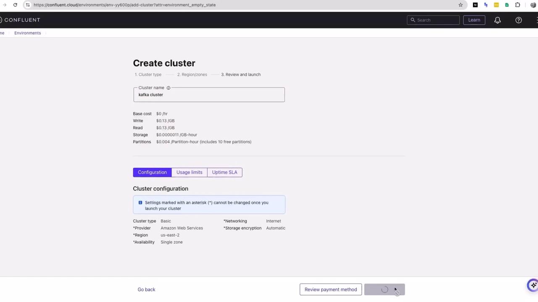
Task: Open the Environments breadcrumb link
Action: click(x=27, y=33)
